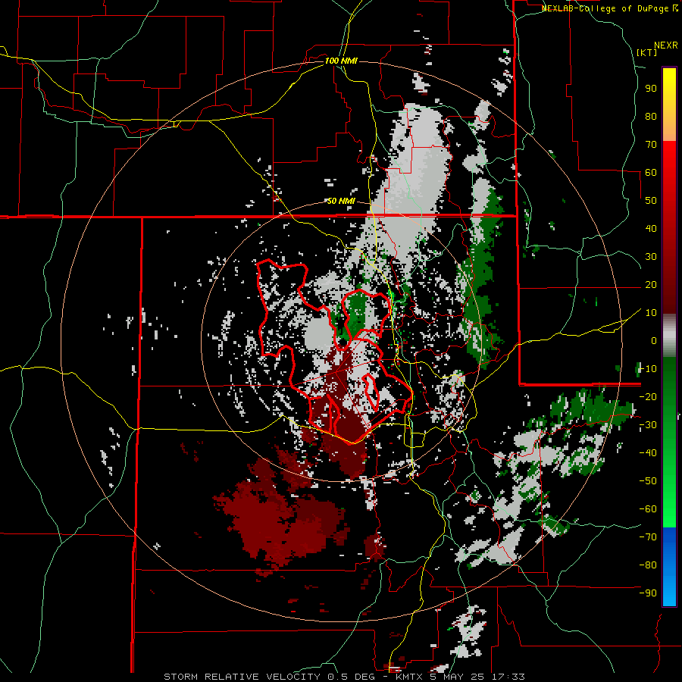The image size is (682, 682).
Task: Click the 10 value on the velocity scale
Action: [x=651, y=313]
